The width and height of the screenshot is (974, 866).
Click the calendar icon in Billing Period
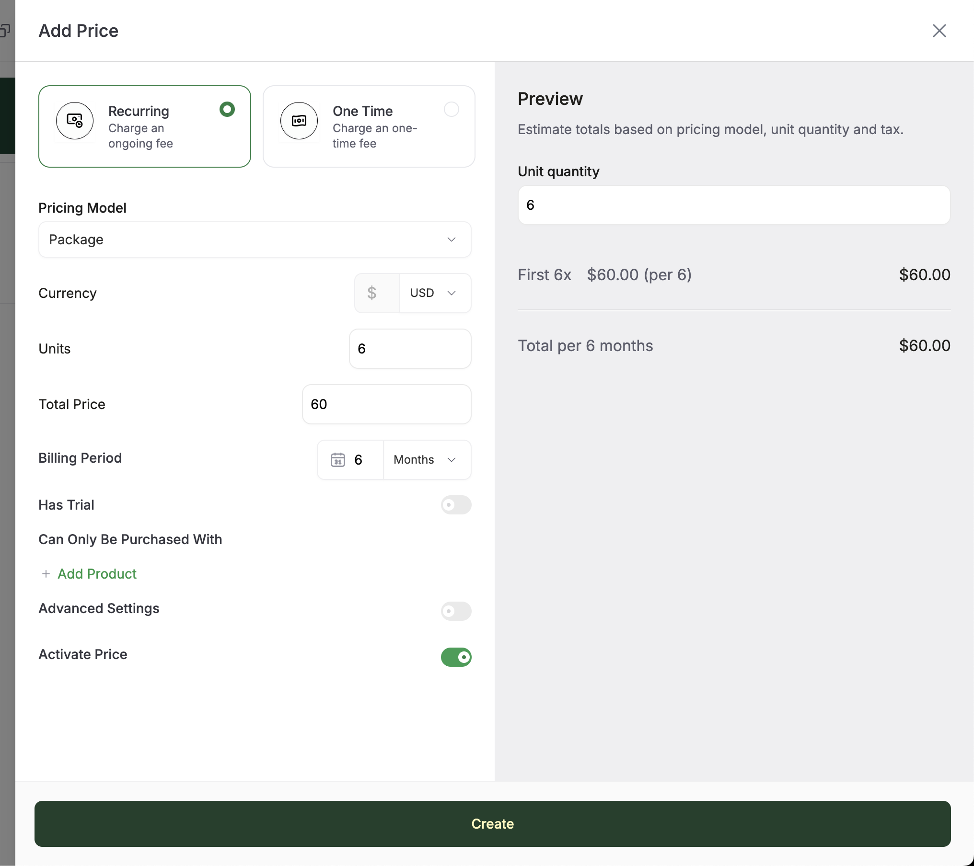pos(338,460)
